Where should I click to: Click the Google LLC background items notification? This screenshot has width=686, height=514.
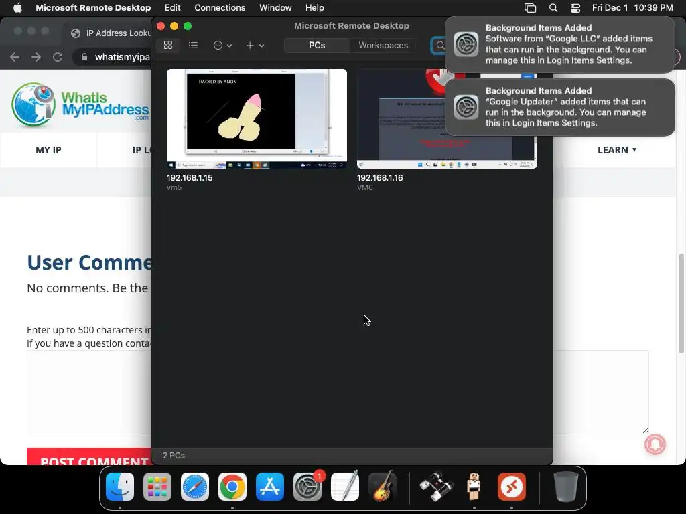point(559,44)
